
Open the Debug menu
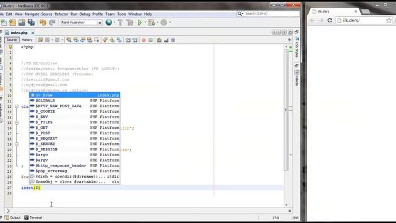[x=85, y=14]
